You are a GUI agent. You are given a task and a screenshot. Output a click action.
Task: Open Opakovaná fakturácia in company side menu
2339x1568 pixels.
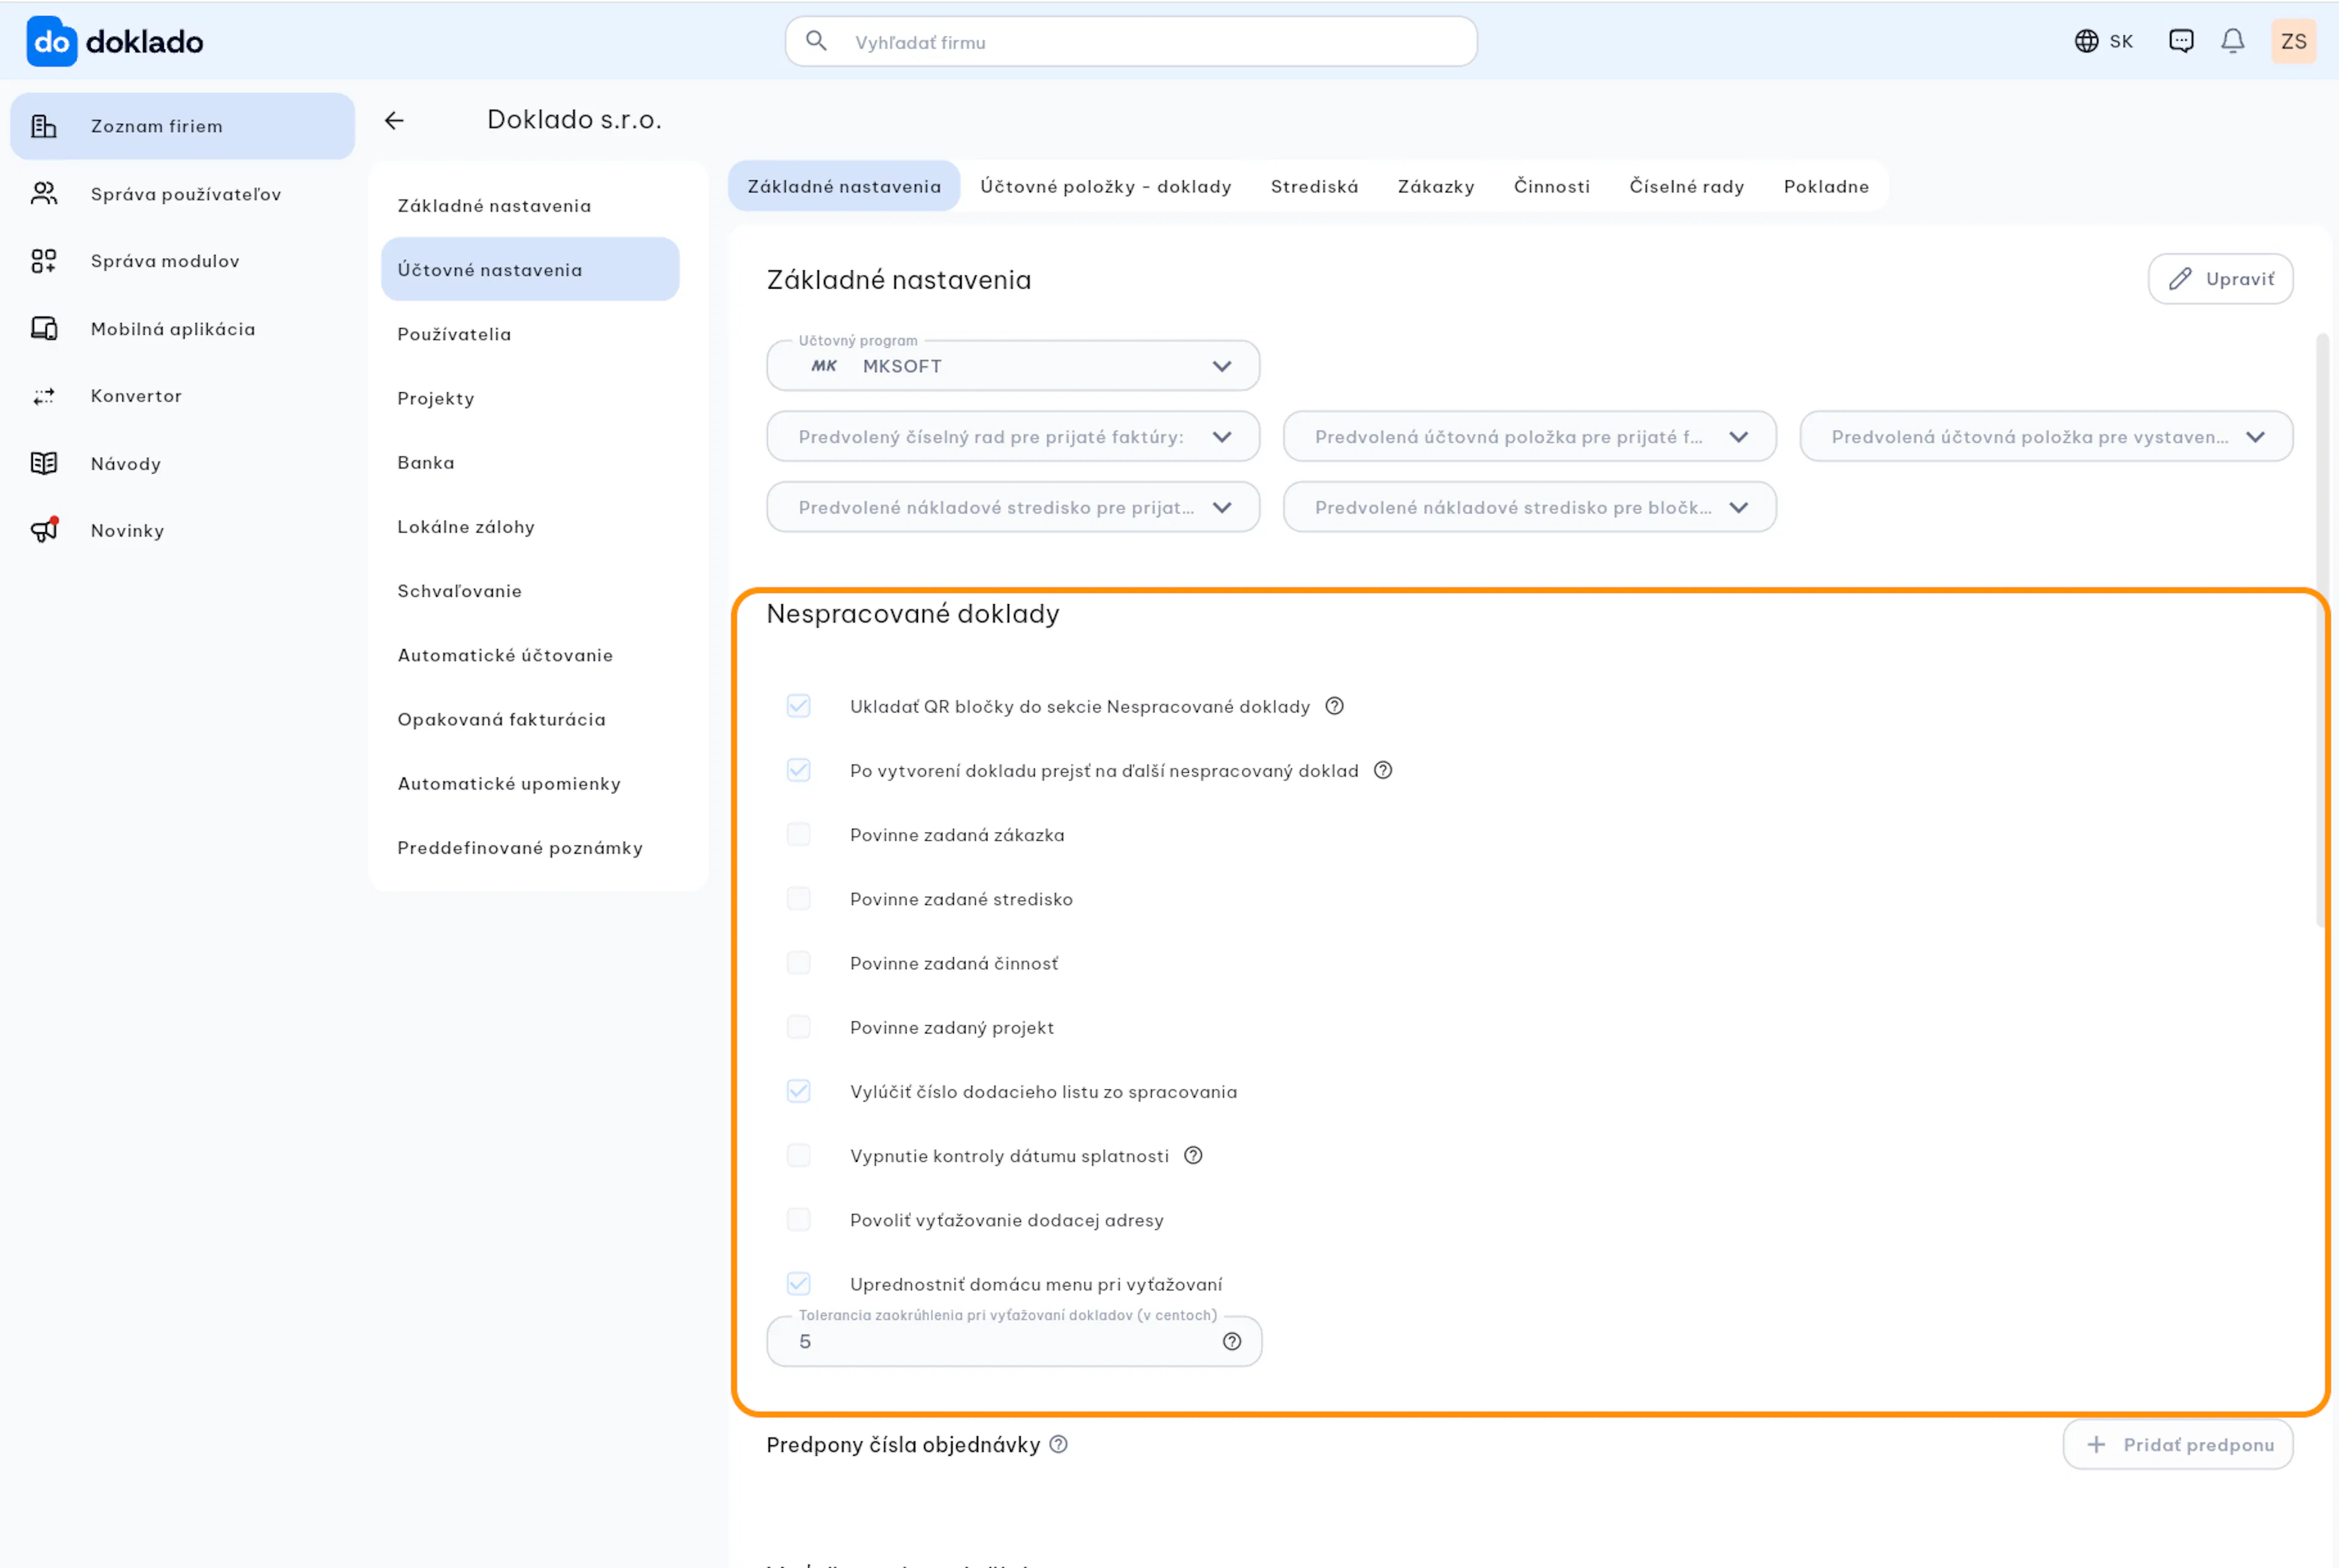[x=530, y=719]
